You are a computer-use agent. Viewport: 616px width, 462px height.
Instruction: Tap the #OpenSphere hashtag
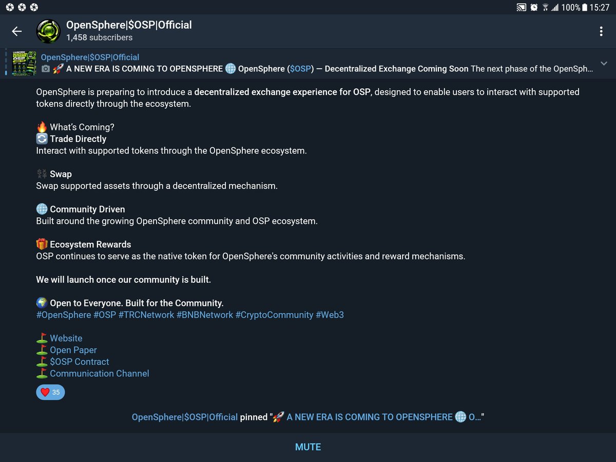[x=63, y=315]
